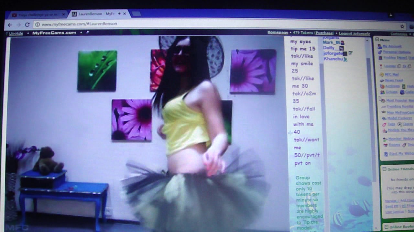Image resolution: width=414 pixels, height=232 pixels.
Task: Collapse the Menu panel
Action: coord(377,40)
